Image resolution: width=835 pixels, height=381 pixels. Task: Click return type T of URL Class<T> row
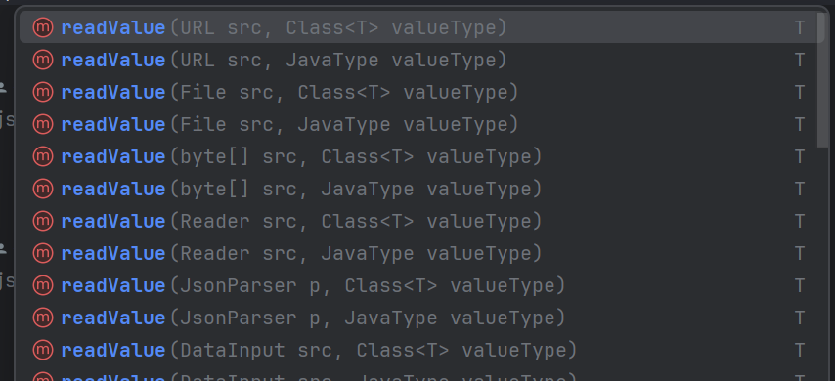click(x=799, y=28)
